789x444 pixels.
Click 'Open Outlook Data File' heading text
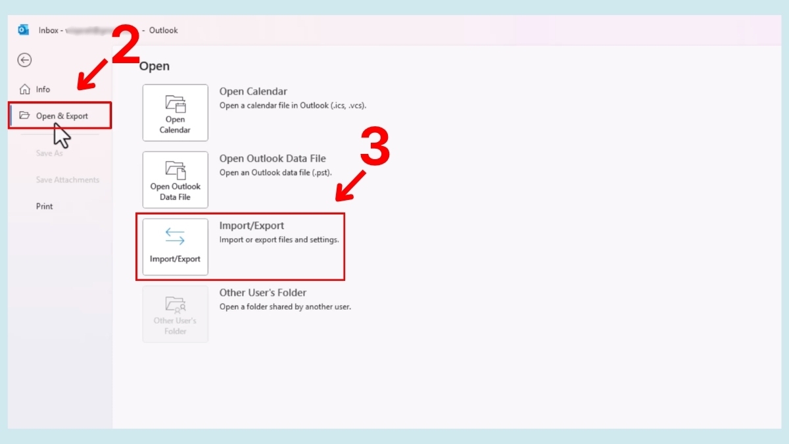coord(272,159)
